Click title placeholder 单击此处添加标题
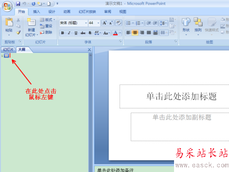 [182, 96]
